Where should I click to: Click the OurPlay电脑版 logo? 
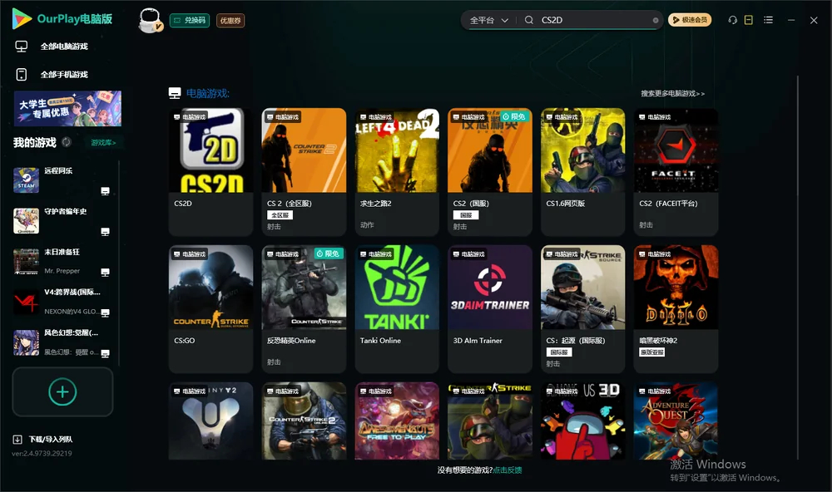click(x=62, y=19)
